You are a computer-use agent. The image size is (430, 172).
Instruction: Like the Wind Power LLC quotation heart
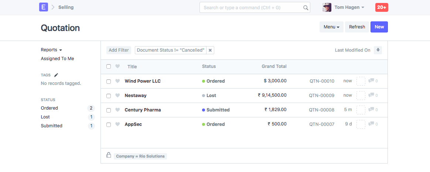pyautogui.click(x=118, y=81)
